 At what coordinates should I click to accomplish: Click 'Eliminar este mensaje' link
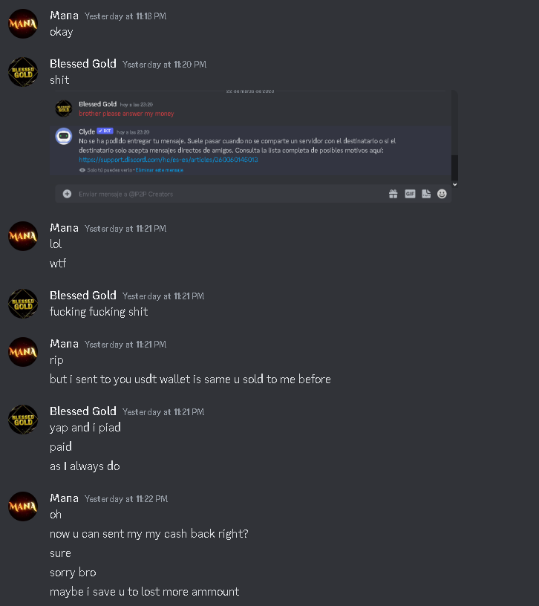click(159, 170)
